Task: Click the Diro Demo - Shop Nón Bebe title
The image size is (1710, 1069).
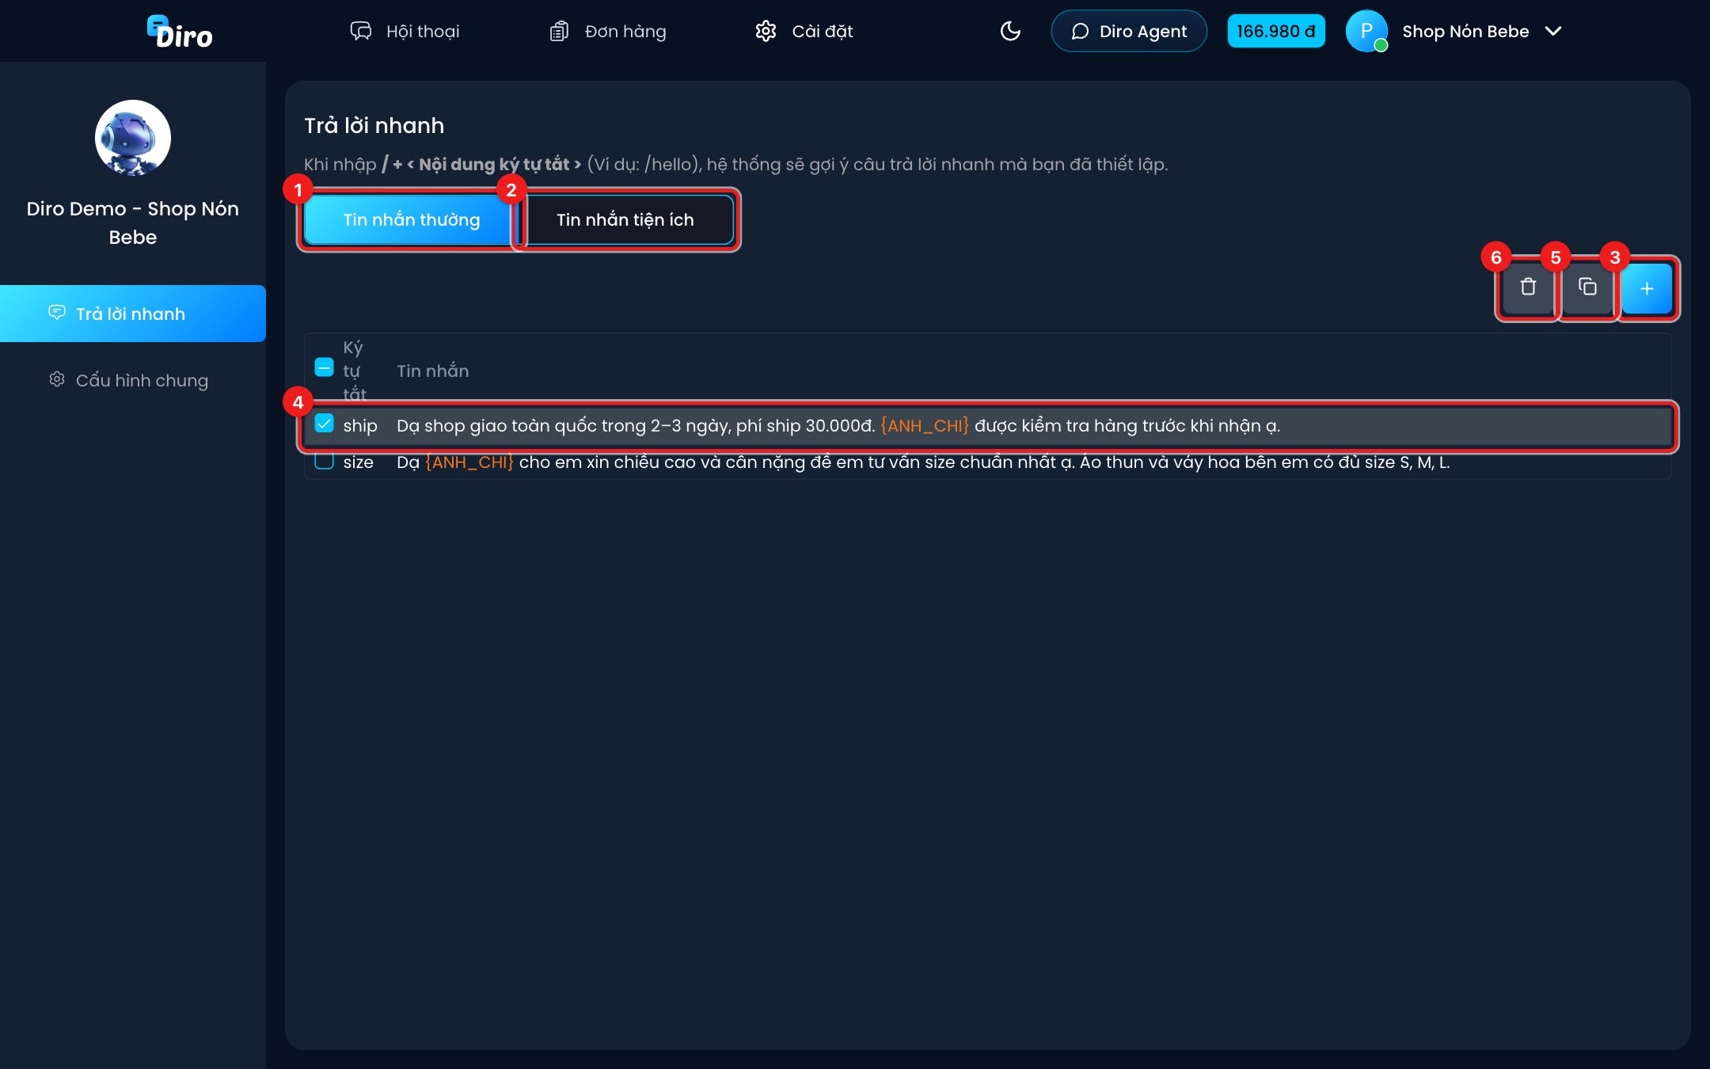Action: [x=133, y=223]
